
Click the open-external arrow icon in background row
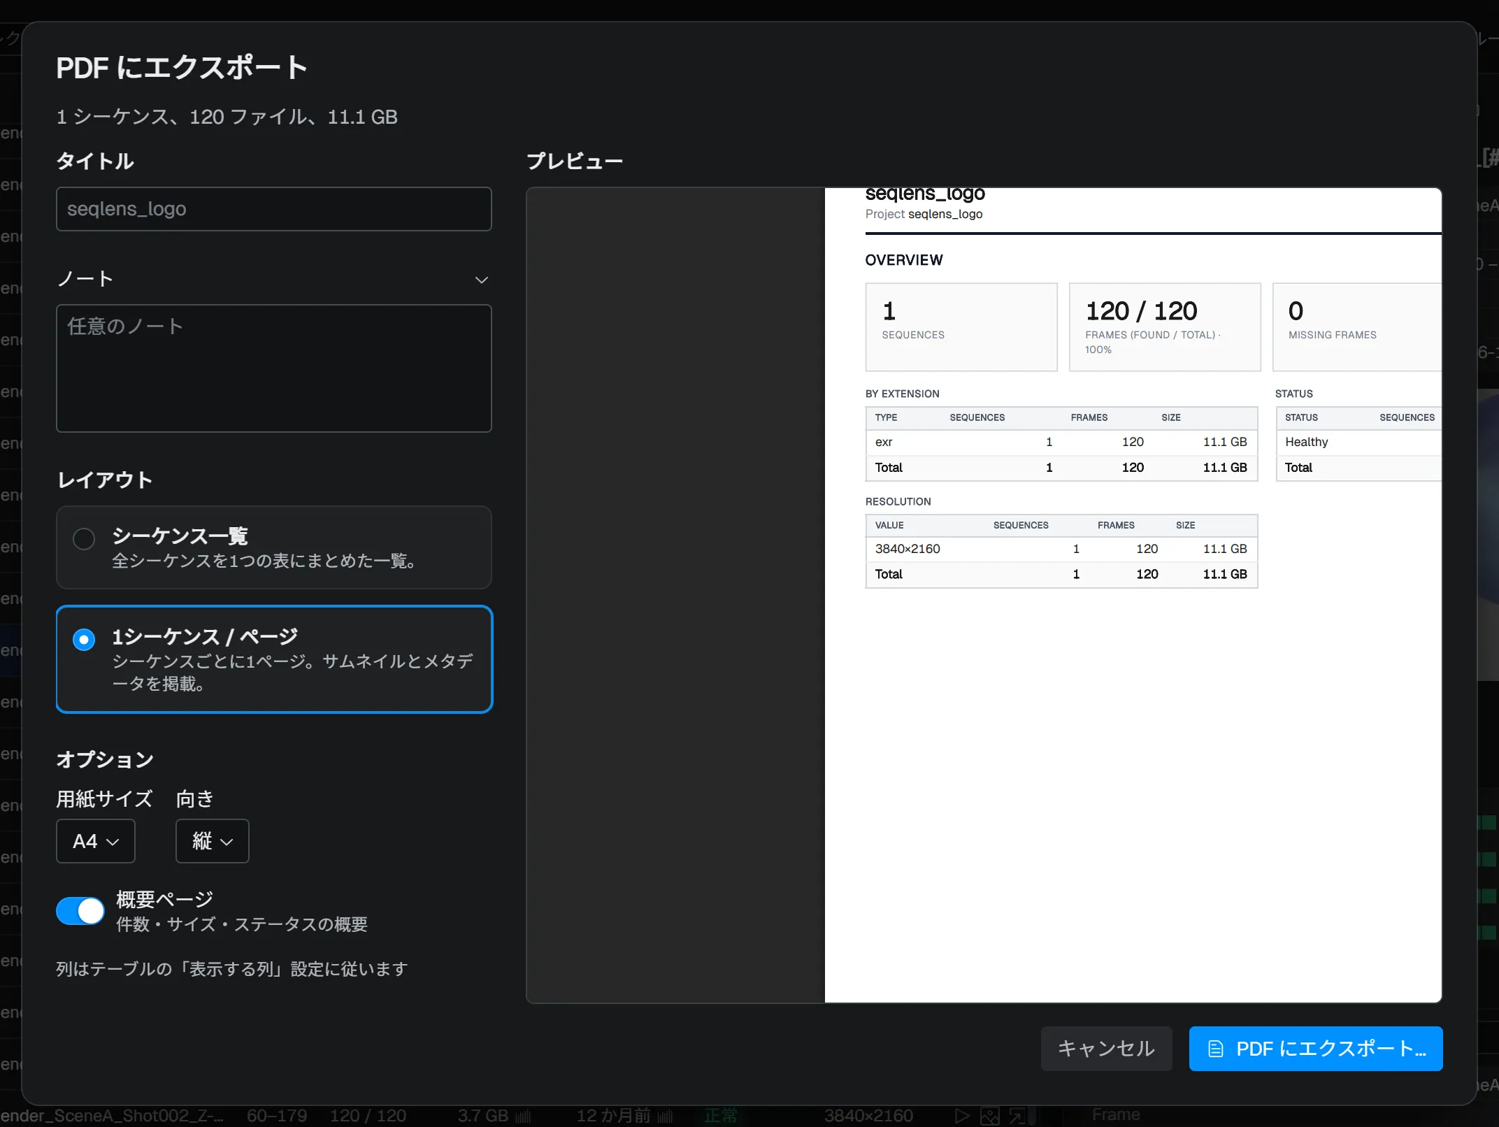[1017, 1116]
